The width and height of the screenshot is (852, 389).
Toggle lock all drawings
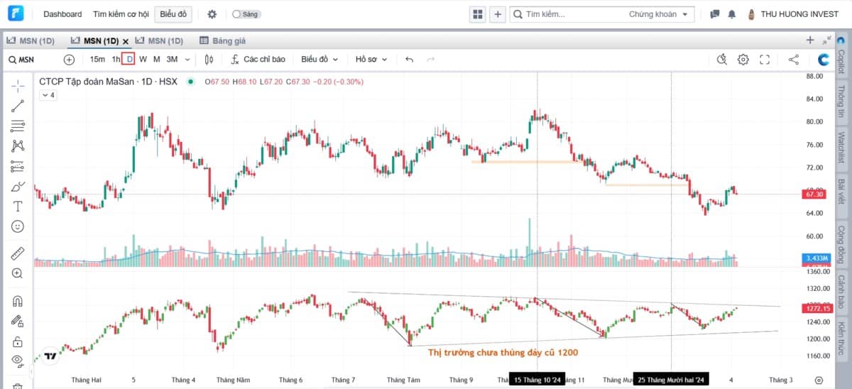18,342
